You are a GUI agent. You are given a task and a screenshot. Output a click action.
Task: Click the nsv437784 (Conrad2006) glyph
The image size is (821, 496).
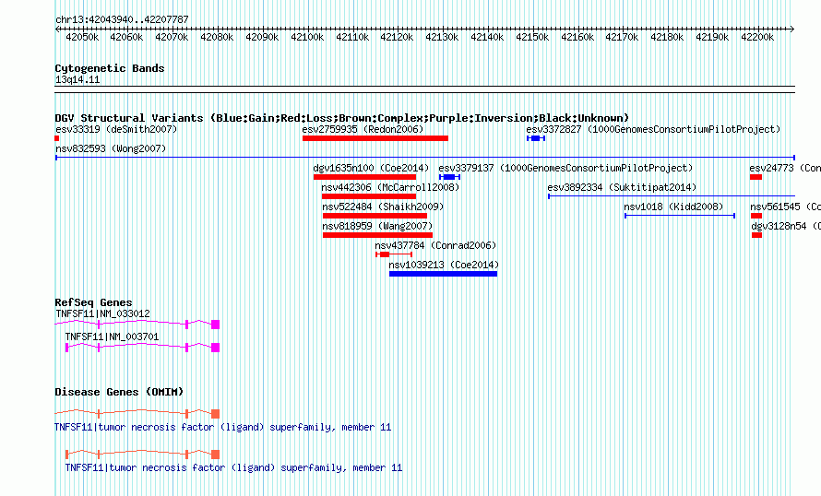click(394, 254)
